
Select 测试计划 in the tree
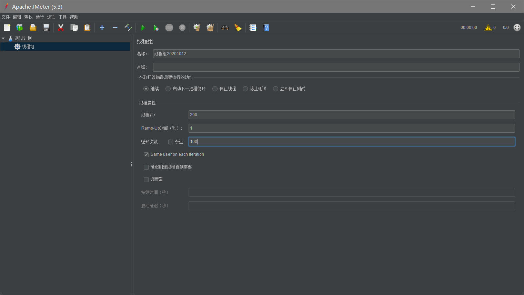pyautogui.click(x=23, y=39)
